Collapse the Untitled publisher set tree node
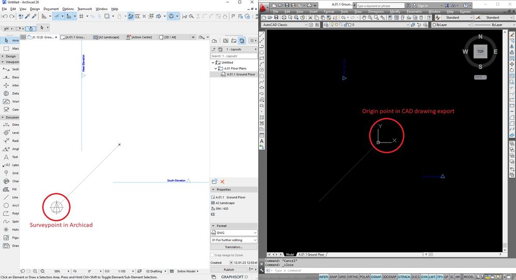Screen dimensions: 516x280 (213, 63)
